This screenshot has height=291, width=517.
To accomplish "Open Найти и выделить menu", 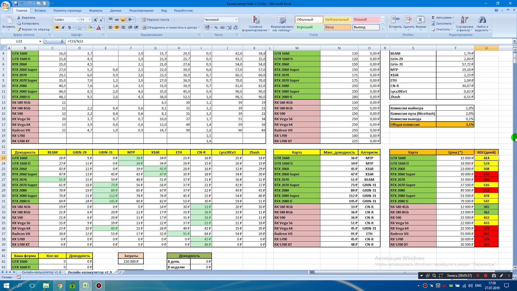I will 482,24.
